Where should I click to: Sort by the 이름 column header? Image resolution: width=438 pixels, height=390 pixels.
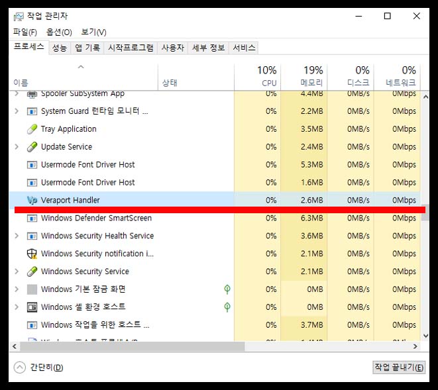click(x=83, y=77)
